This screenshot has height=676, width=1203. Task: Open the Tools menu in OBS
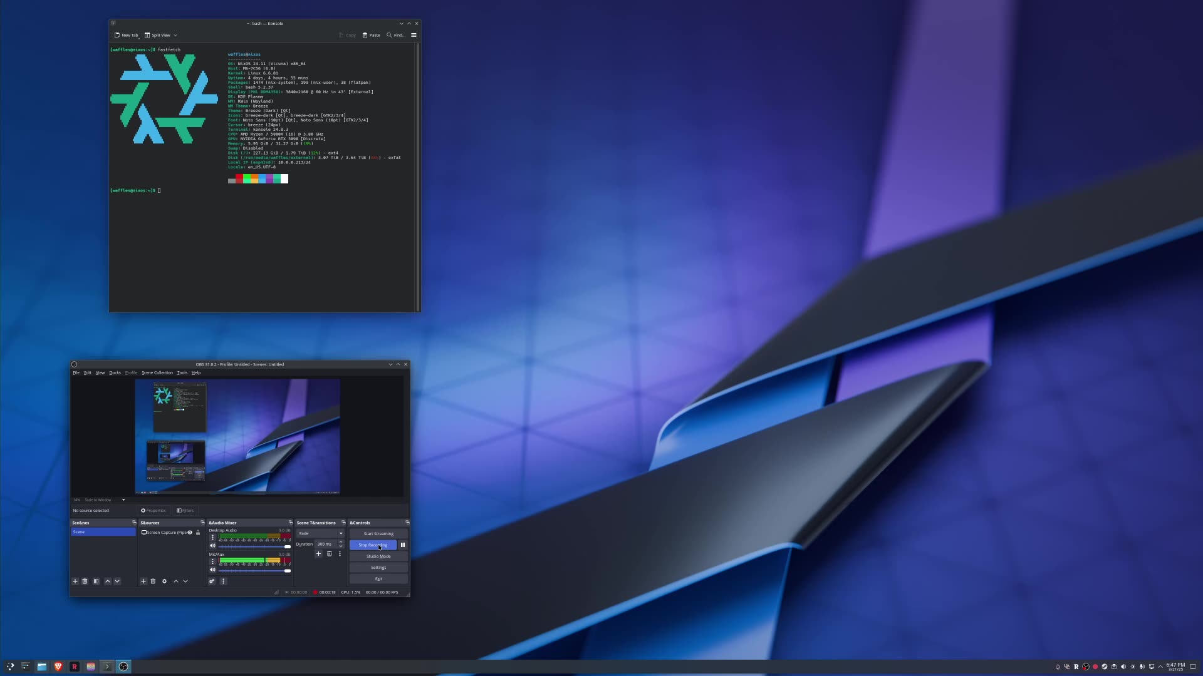pos(182,372)
